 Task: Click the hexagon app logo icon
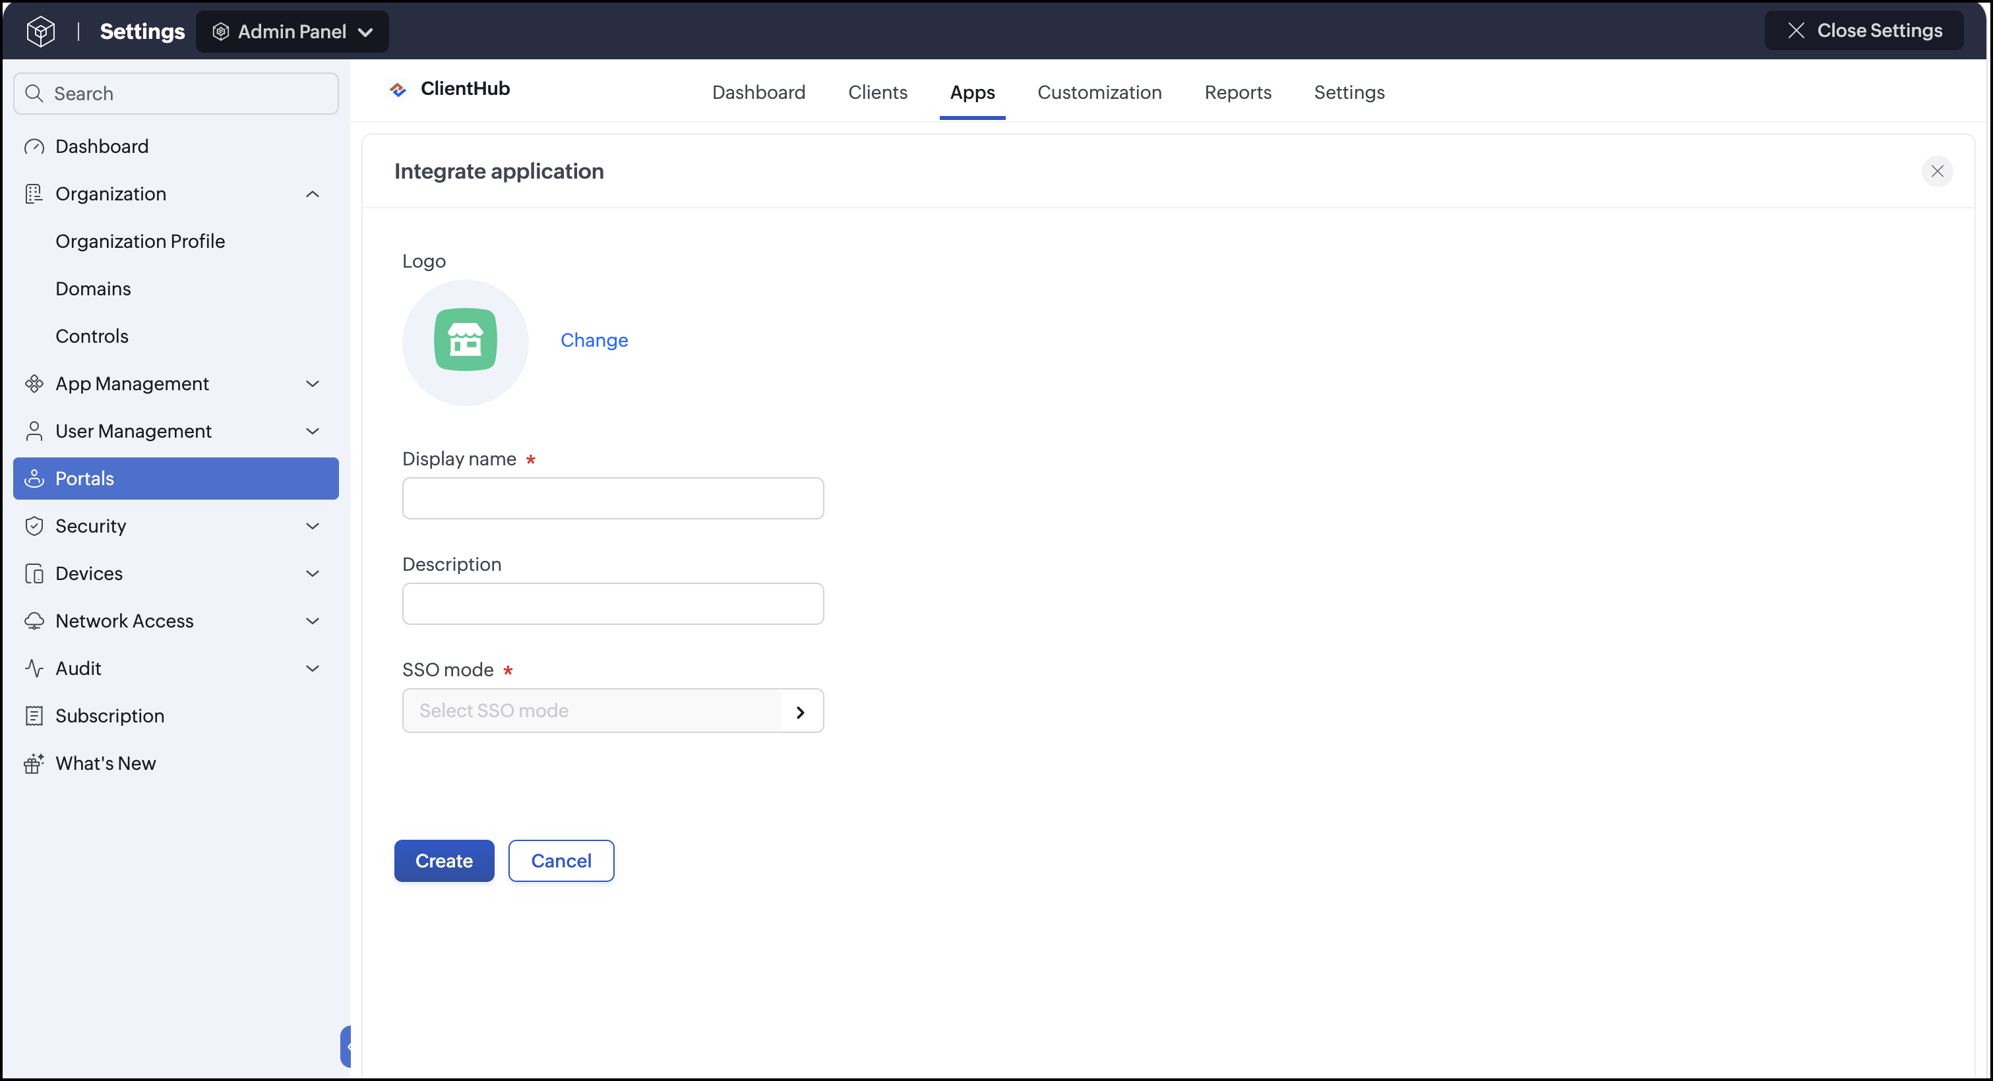pyautogui.click(x=40, y=32)
